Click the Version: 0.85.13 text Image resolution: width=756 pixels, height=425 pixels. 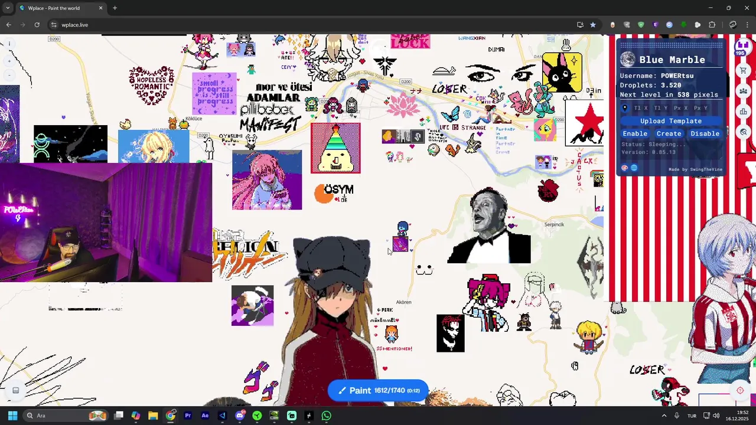tap(649, 152)
